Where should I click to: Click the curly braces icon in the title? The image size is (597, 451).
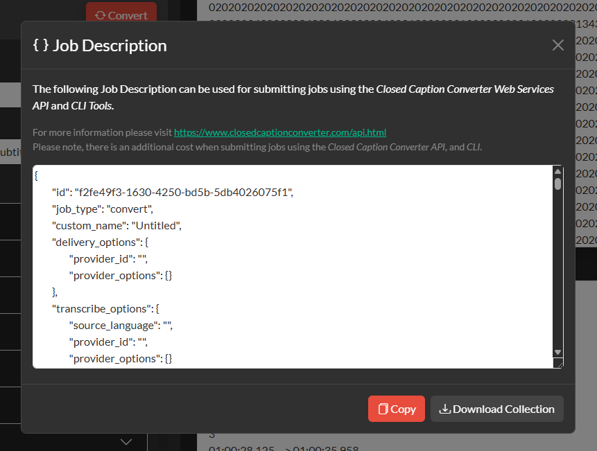click(x=40, y=46)
